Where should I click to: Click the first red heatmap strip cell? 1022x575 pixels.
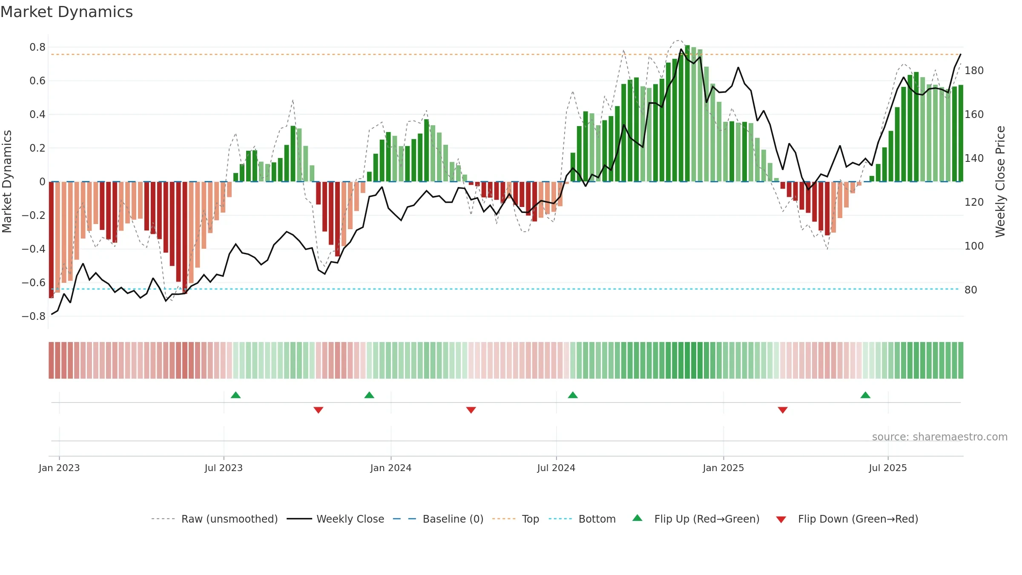[x=51, y=360]
